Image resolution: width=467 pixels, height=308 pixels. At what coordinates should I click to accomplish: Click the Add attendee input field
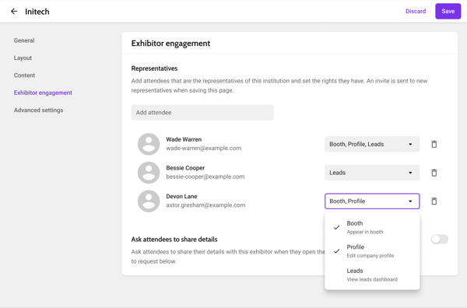(x=202, y=113)
